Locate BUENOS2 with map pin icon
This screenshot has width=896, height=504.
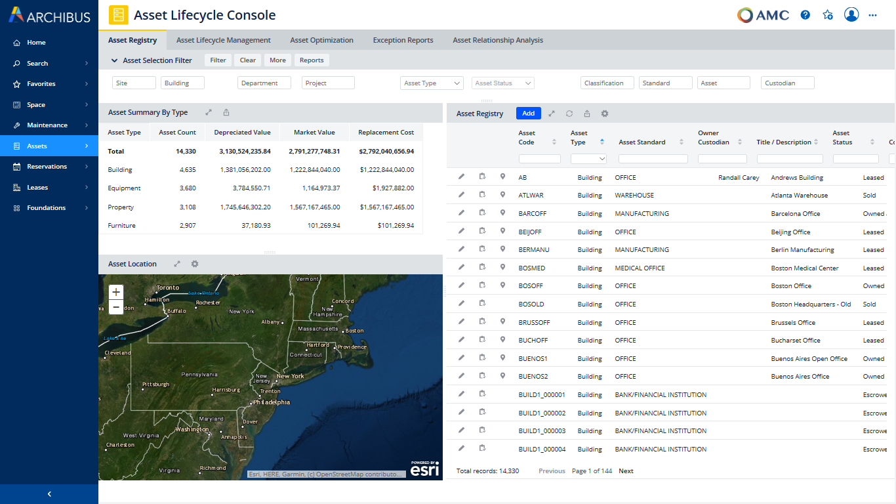click(x=502, y=376)
